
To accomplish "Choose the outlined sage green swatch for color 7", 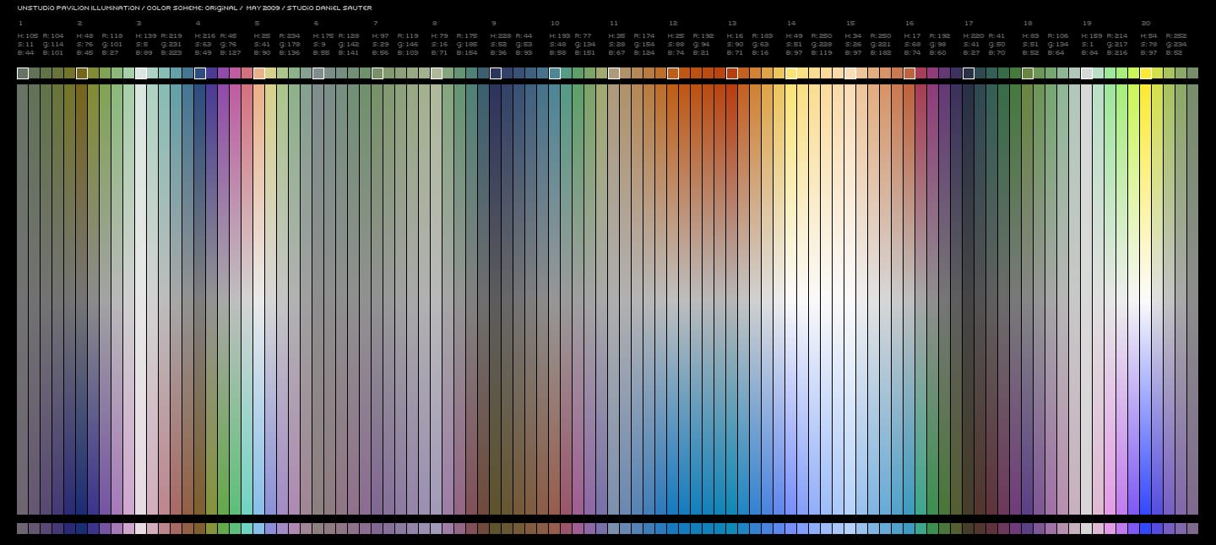I will pos(377,73).
